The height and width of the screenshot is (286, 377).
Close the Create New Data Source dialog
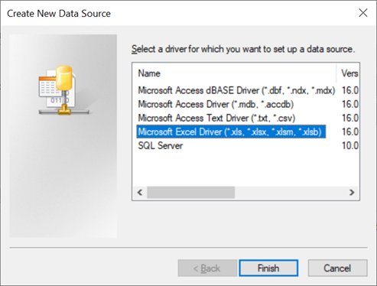(363, 13)
